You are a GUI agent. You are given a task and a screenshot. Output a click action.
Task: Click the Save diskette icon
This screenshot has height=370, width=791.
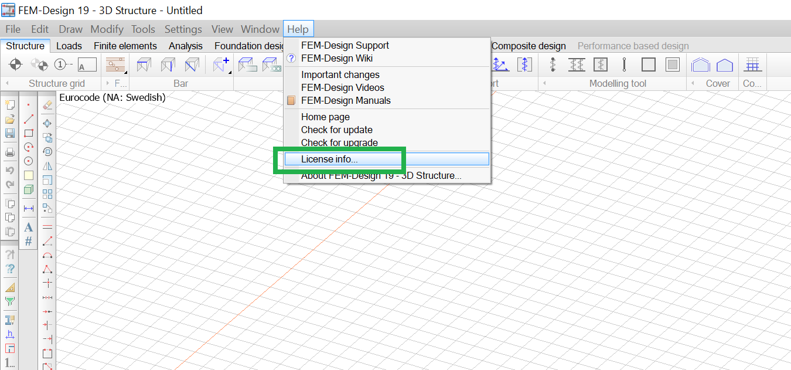click(9, 133)
